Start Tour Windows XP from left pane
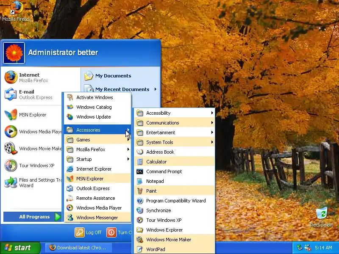The image size is (339, 254). click(x=33, y=166)
